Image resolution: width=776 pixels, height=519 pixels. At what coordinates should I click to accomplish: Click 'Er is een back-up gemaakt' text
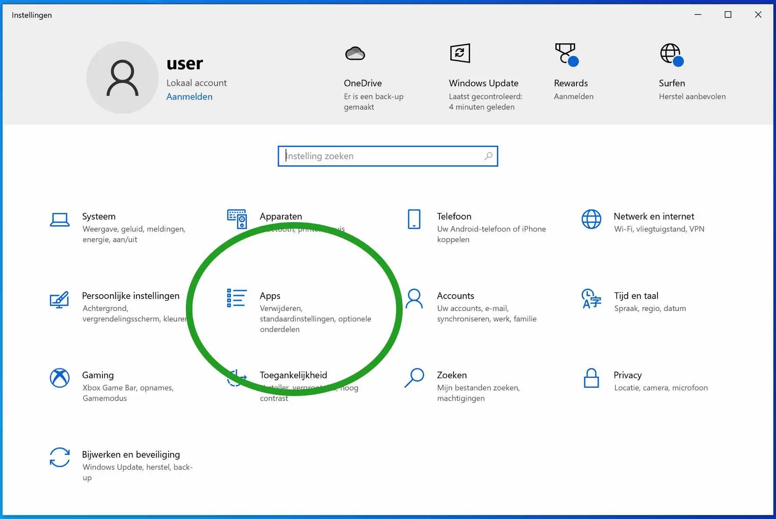pyautogui.click(x=373, y=102)
